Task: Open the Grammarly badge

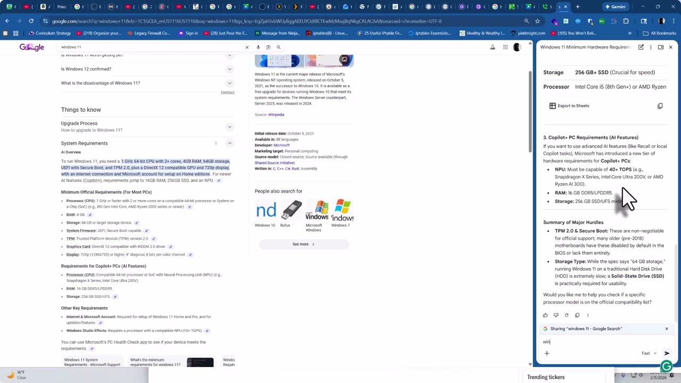Action: pyautogui.click(x=667, y=366)
